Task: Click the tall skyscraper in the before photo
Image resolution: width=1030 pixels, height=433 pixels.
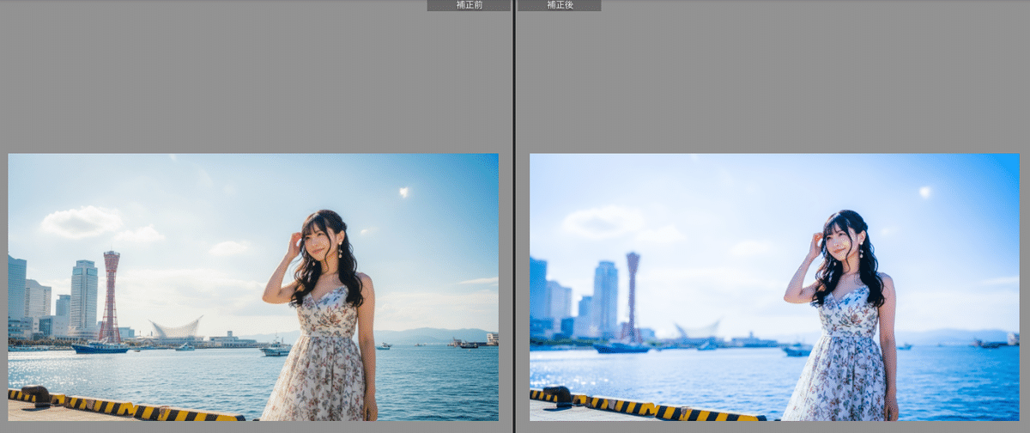Action: click(83, 296)
